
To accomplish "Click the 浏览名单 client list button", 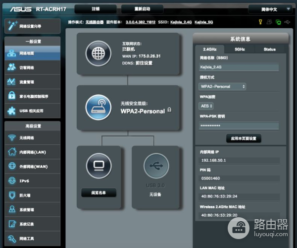I will click(x=99, y=192).
